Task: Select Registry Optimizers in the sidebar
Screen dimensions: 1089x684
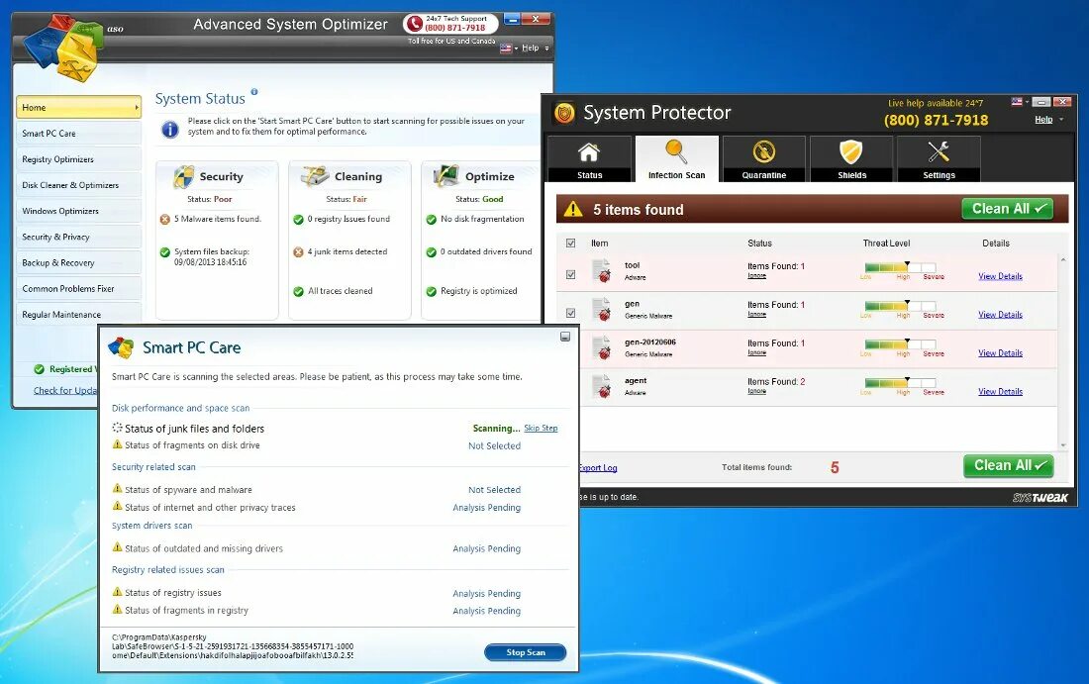Action: (78, 159)
